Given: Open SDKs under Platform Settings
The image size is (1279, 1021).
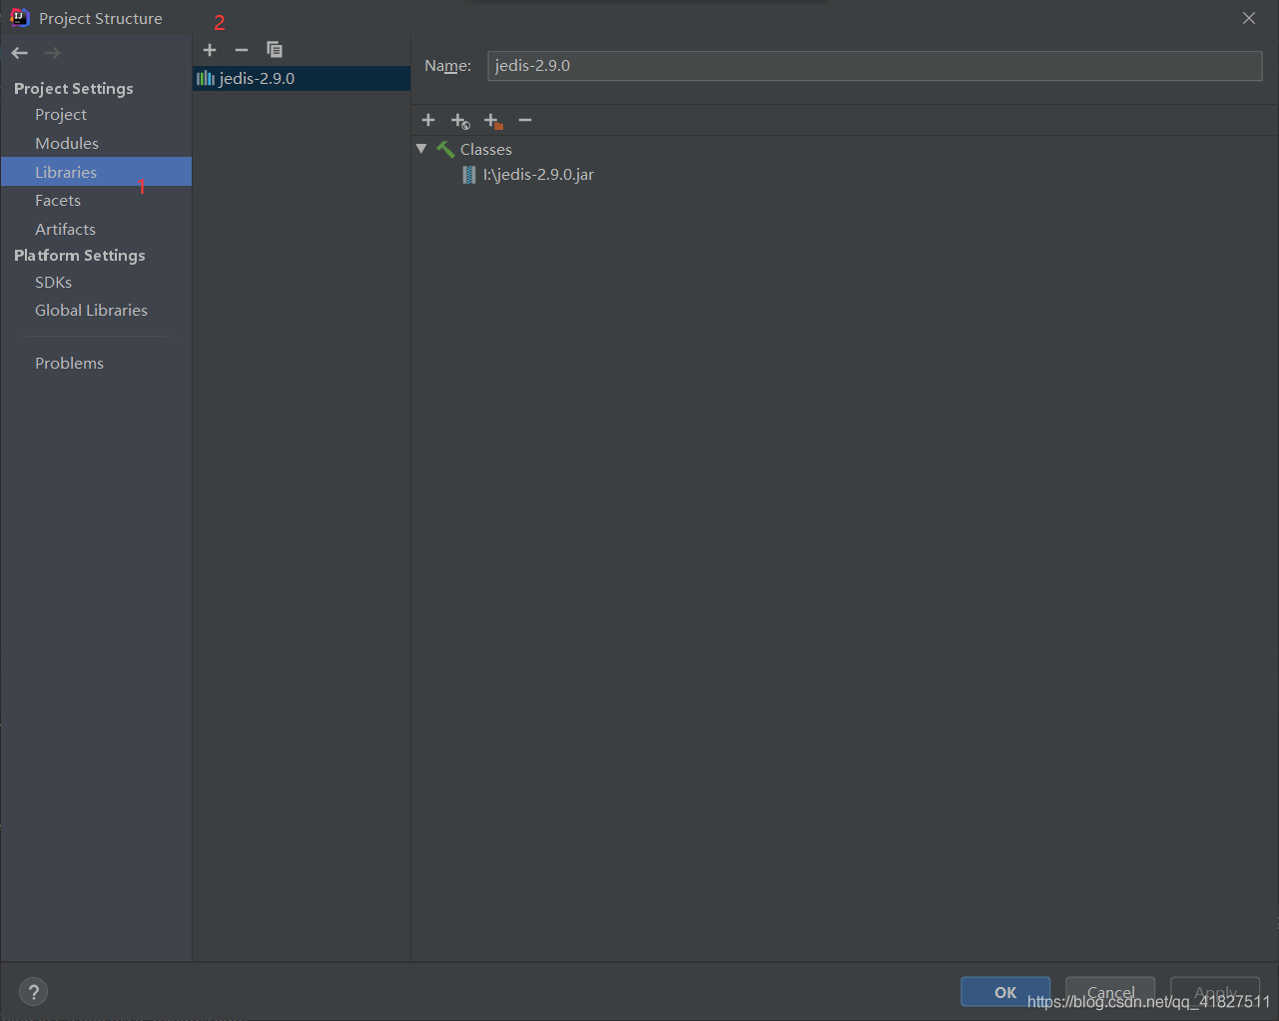Looking at the screenshot, I should coord(53,282).
